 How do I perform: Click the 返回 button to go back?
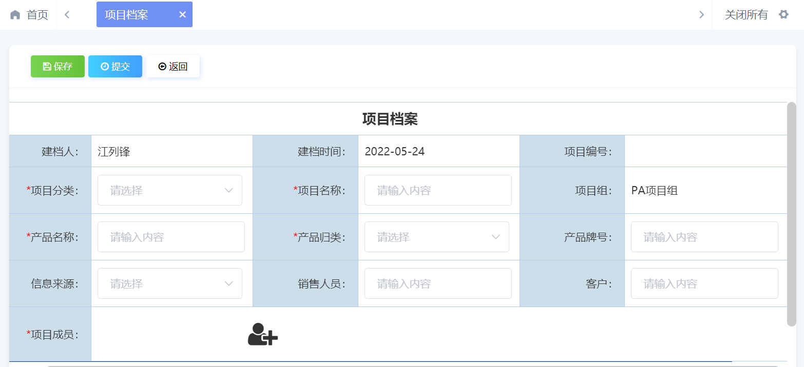(173, 66)
